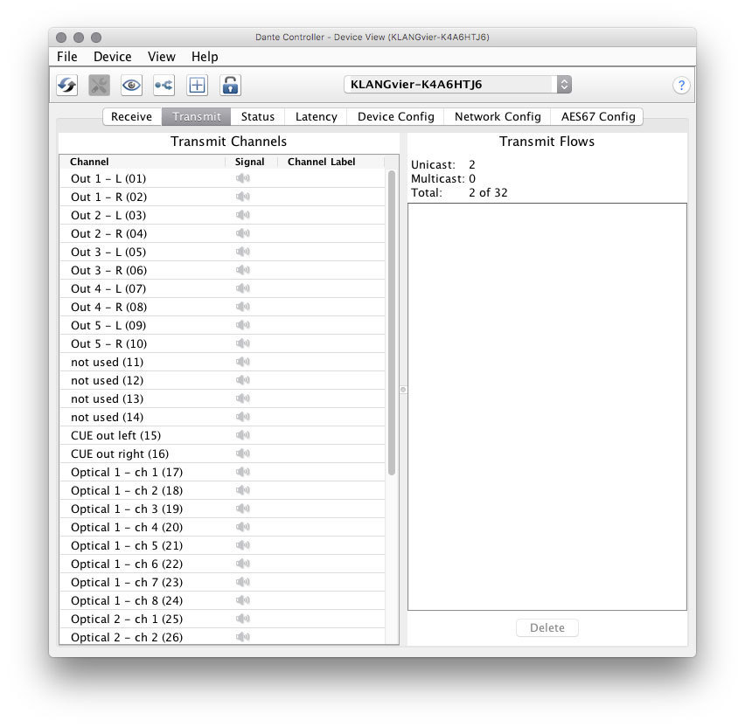Open the File menu
Image resolution: width=745 pixels, height=727 pixels.
67,57
